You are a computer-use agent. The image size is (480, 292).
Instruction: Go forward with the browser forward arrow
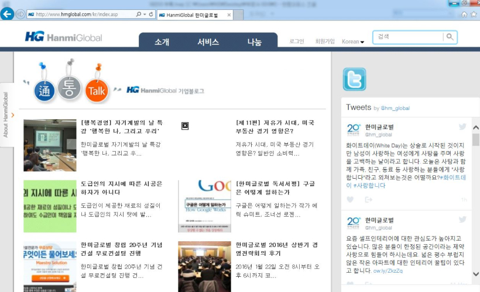point(20,14)
